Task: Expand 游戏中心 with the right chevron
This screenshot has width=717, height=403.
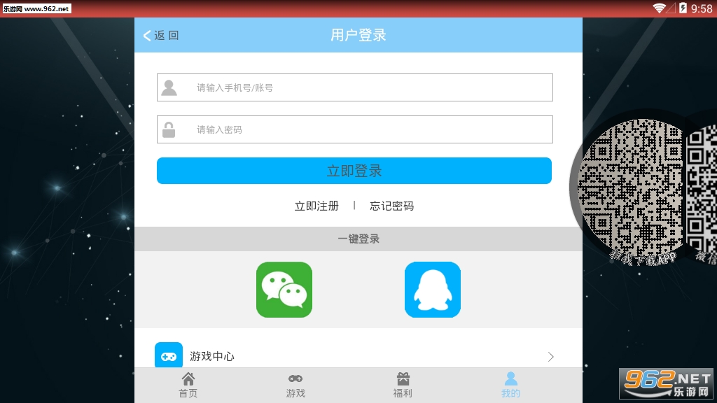Action: pyautogui.click(x=550, y=357)
